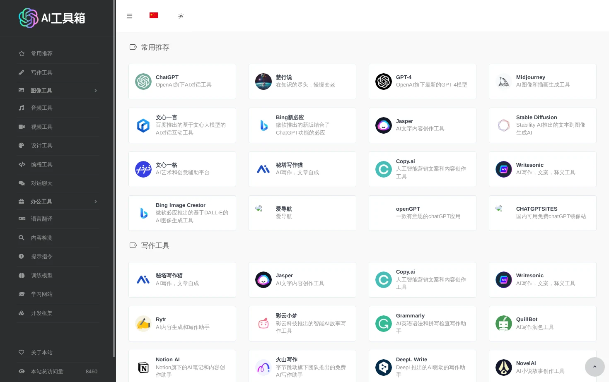Open the 慧行说 card

[x=302, y=82]
